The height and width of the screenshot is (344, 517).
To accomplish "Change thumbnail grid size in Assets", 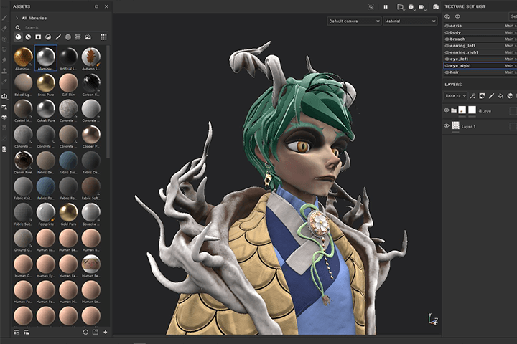I will pos(103,37).
